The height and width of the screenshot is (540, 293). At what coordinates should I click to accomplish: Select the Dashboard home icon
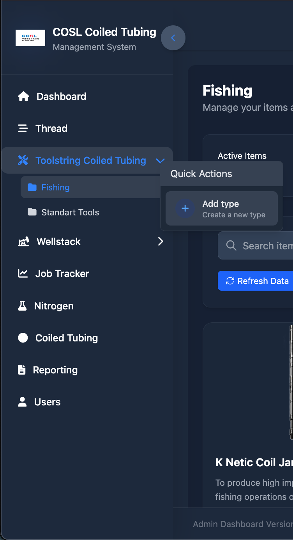click(x=23, y=96)
